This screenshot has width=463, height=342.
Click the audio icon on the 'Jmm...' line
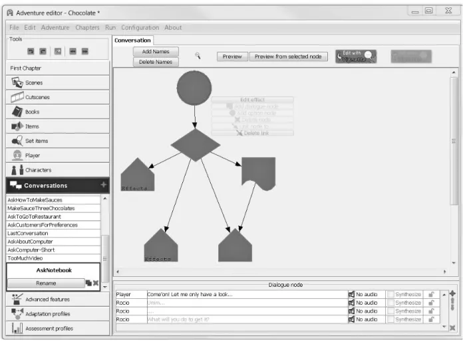(351, 303)
